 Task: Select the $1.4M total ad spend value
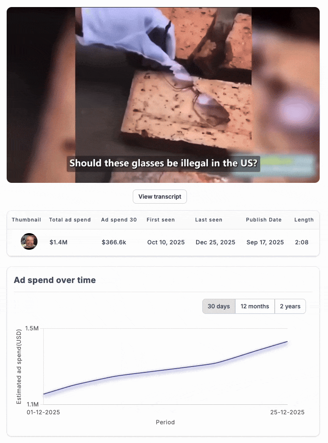(x=58, y=242)
